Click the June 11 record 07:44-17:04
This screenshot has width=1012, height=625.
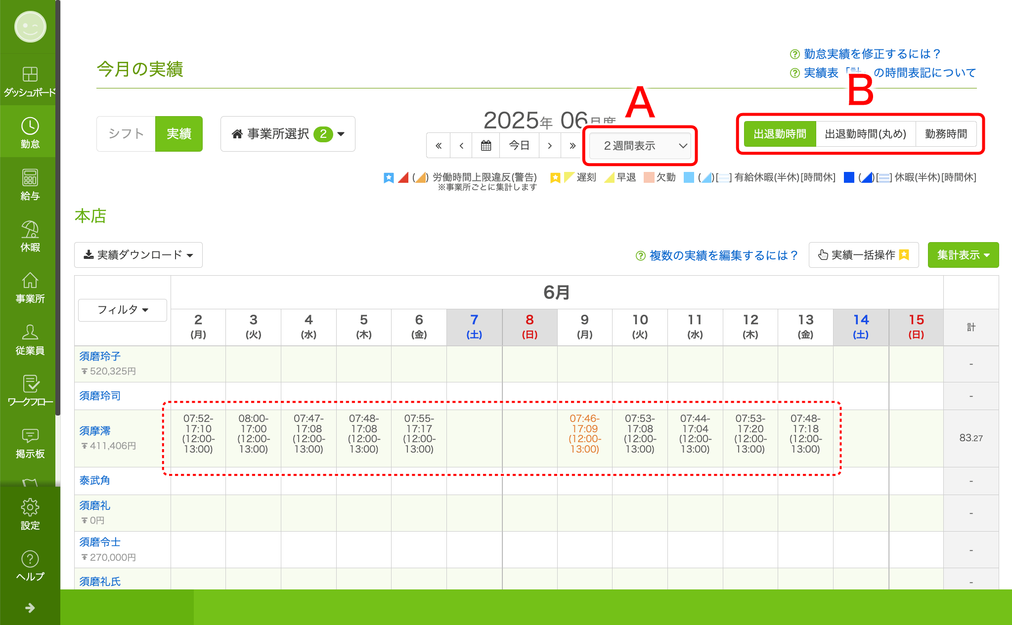[x=695, y=434]
